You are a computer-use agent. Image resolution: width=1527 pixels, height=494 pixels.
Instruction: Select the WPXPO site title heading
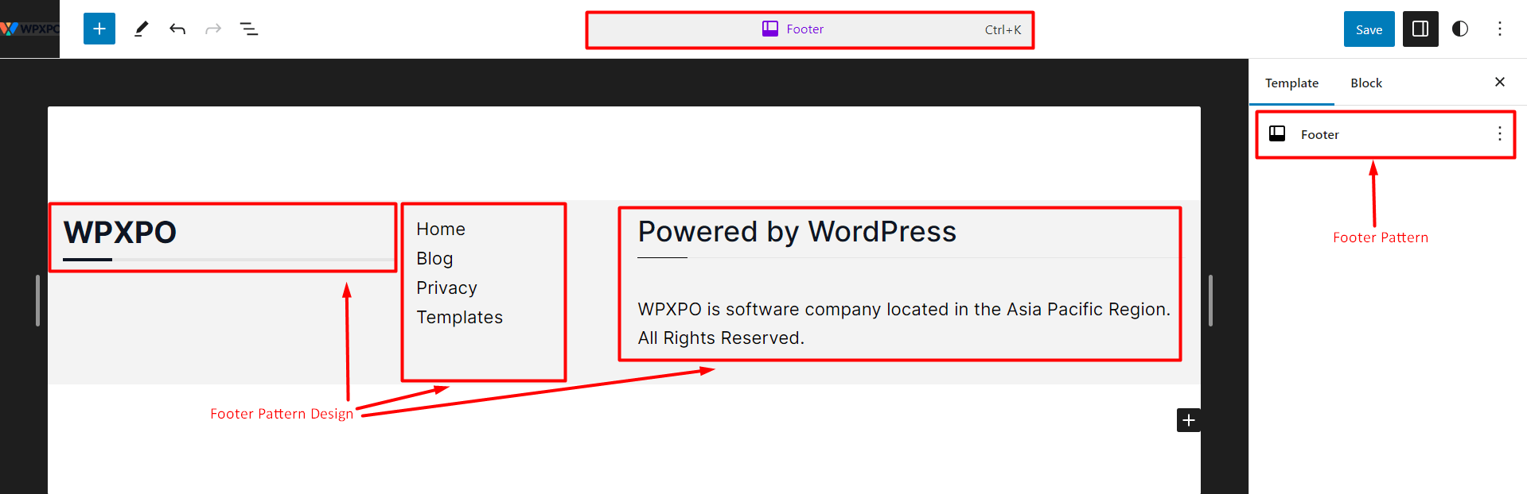(120, 232)
